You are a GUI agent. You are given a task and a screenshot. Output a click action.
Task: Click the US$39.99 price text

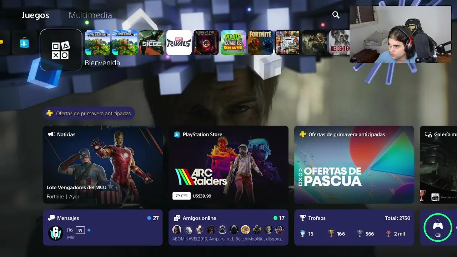(202, 196)
